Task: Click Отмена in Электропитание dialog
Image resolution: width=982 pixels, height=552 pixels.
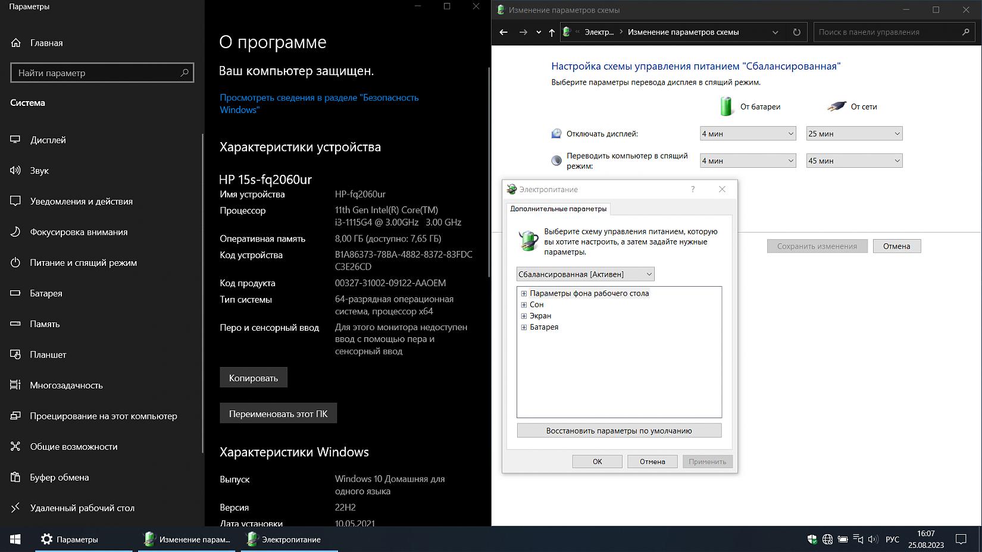Action: [x=652, y=462]
